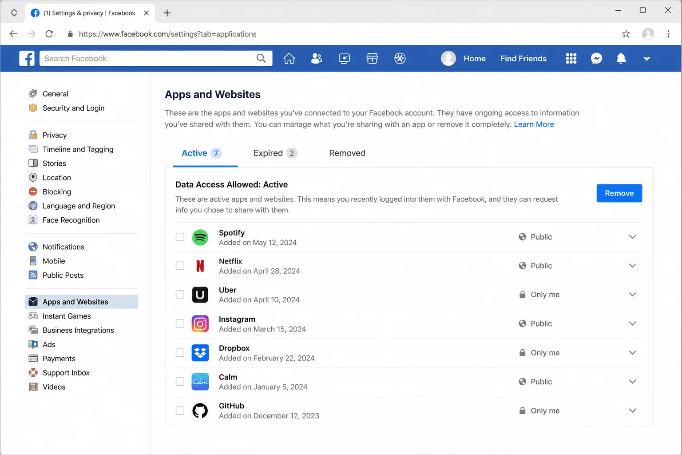The width and height of the screenshot is (682, 455).
Task: Check the Netflix checkbox
Action: click(x=180, y=266)
